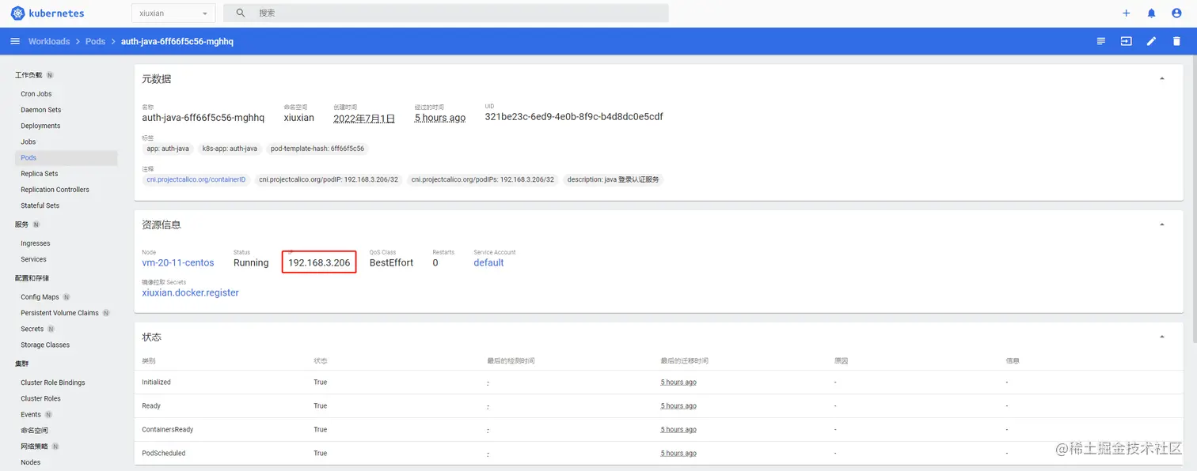Open Secrets in sidebar

32,329
